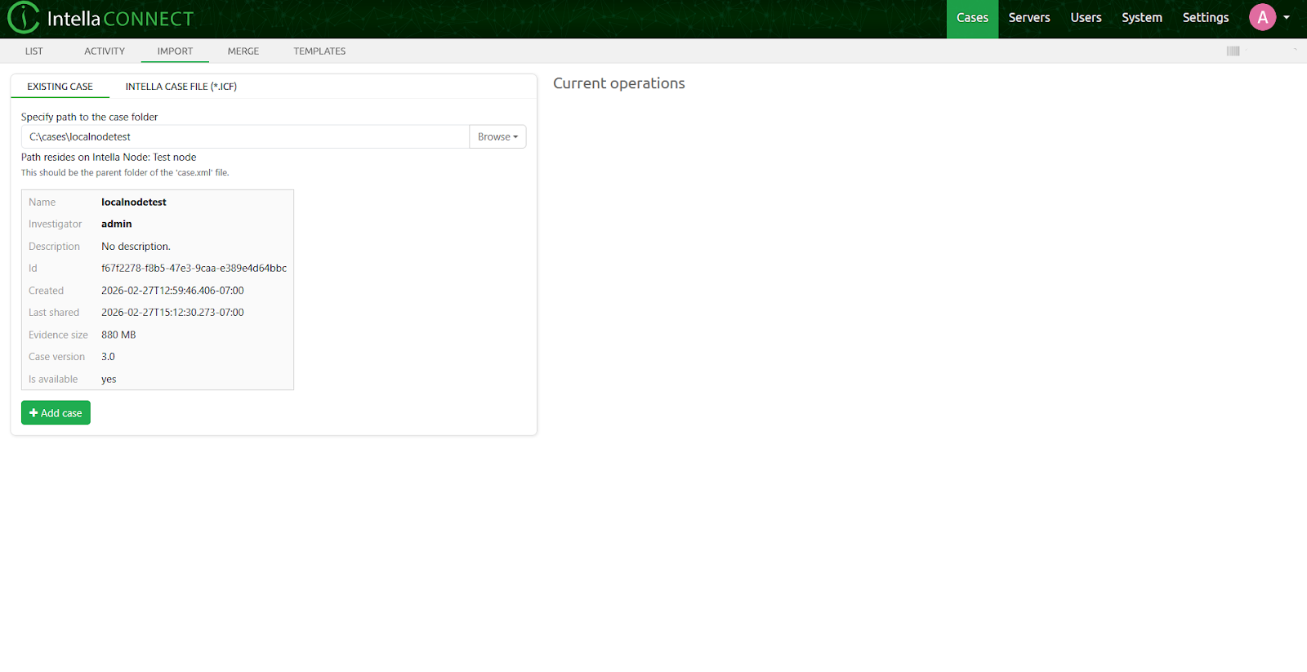Open the Users page
The image size is (1307, 672).
click(x=1086, y=18)
